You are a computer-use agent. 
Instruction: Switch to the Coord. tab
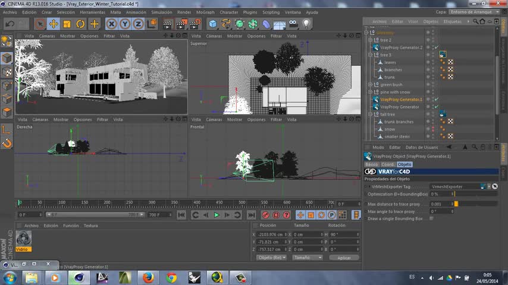(388, 164)
